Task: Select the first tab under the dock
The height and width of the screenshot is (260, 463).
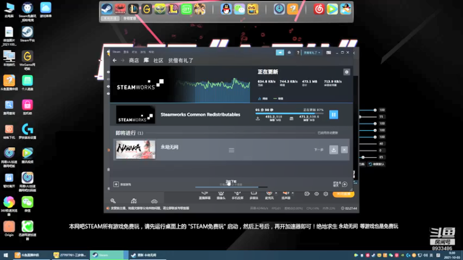Action: coord(110,18)
